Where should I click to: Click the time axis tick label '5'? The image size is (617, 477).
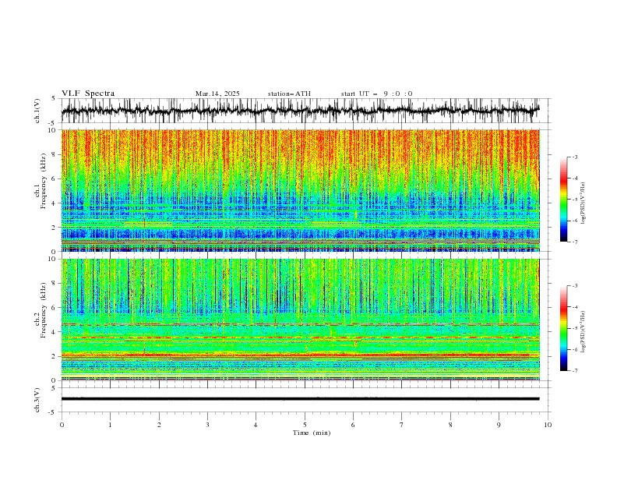click(305, 425)
